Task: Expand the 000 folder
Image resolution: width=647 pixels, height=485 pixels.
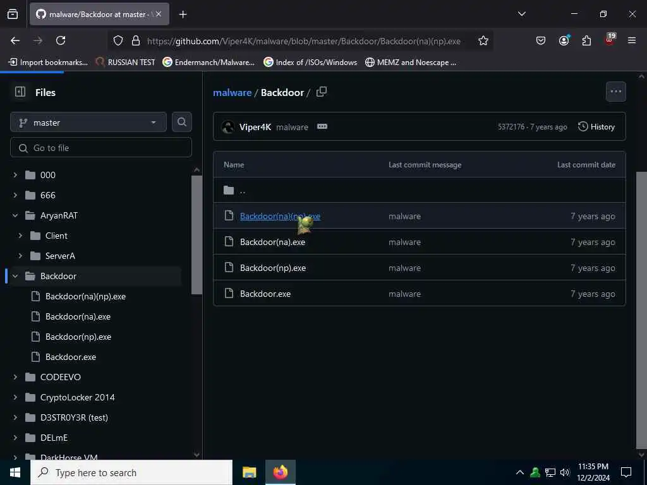Action: point(15,175)
